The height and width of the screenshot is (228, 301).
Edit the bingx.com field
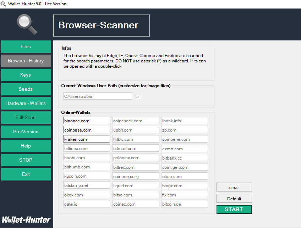185,185
